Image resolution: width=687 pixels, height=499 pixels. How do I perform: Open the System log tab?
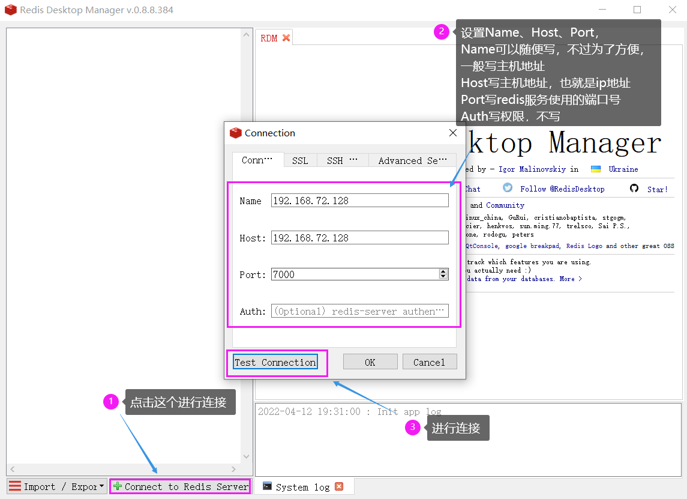point(303,487)
